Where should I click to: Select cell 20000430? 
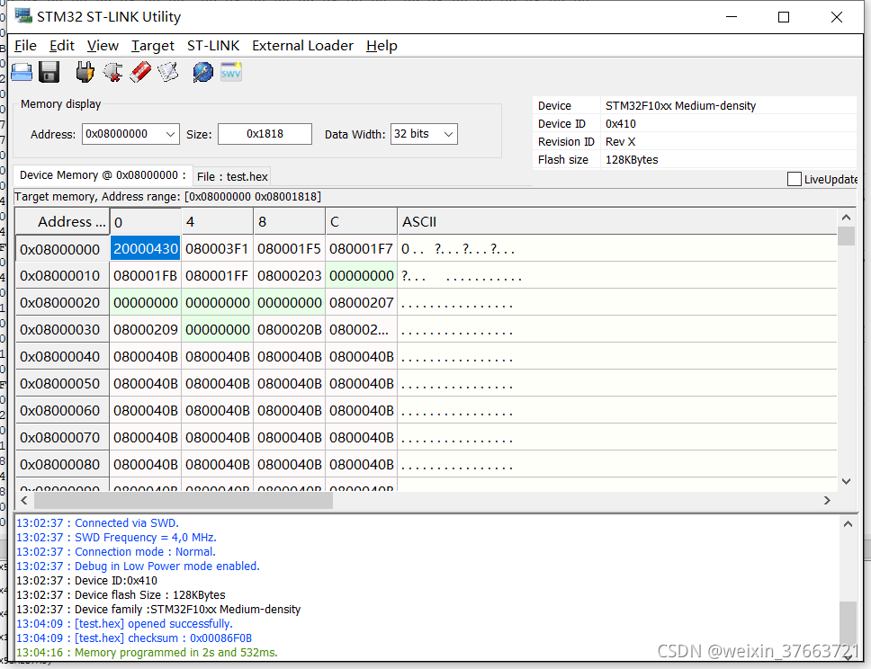[146, 249]
